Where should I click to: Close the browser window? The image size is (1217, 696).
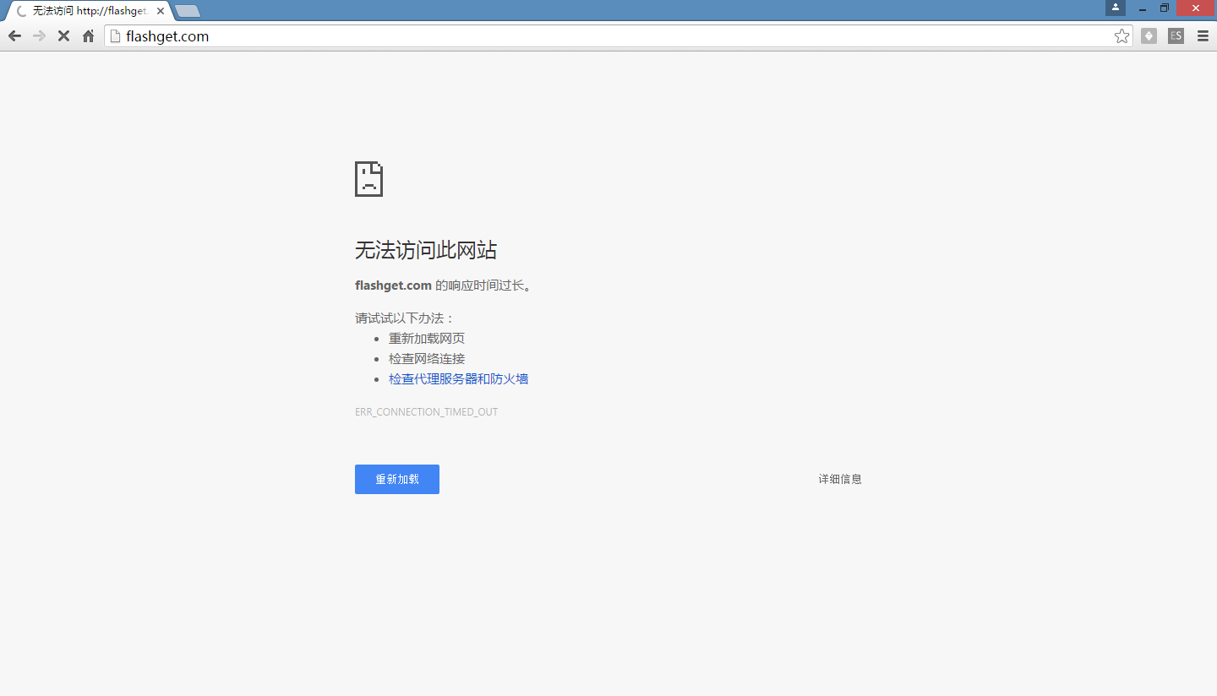point(1196,8)
